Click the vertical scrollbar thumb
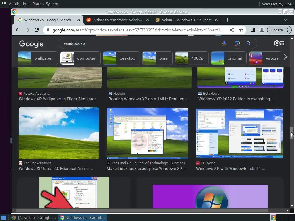This screenshot has height=221, width=295. pos(292,133)
